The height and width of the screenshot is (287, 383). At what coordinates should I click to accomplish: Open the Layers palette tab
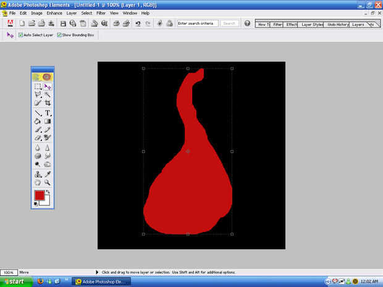coord(358,25)
